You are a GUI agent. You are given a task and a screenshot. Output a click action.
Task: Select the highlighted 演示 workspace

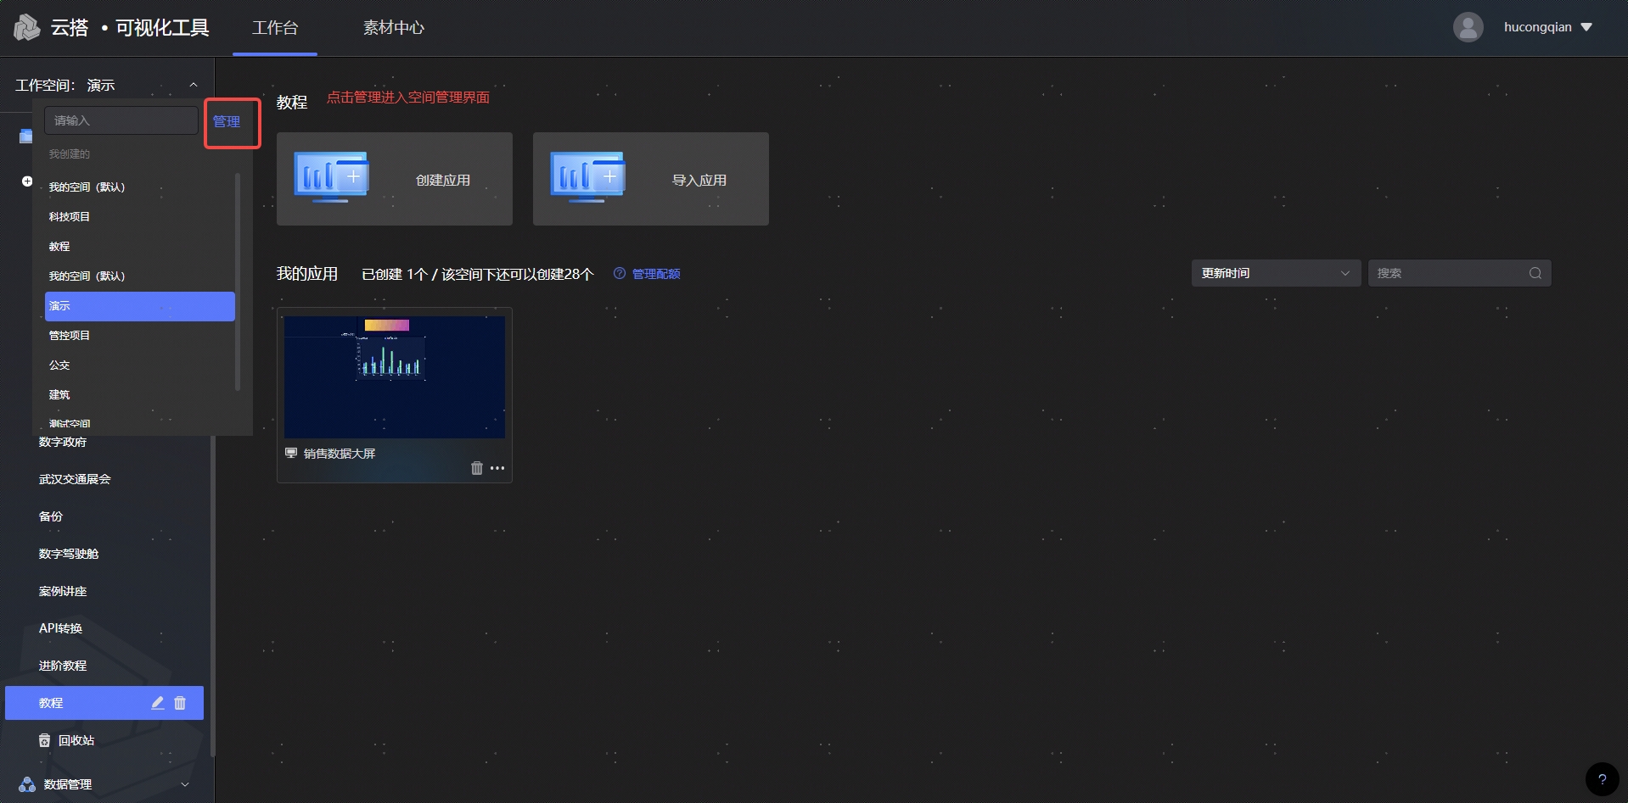click(140, 306)
